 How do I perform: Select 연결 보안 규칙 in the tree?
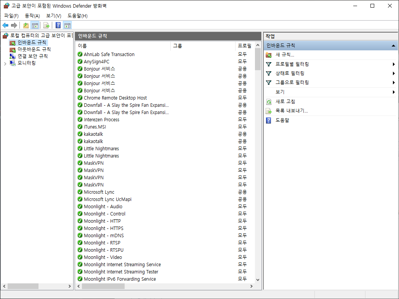click(32, 56)
